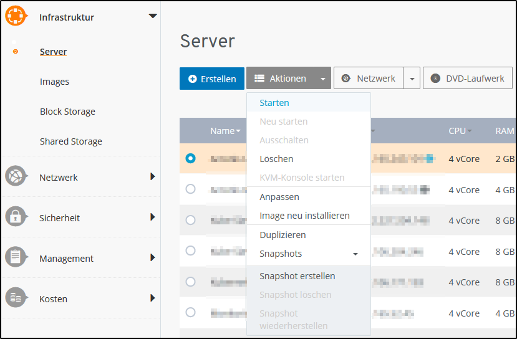The height and width of the screenshot is (339, 517).
Task: Select the first server radio button (2 GB)
Action: point(191,158)
